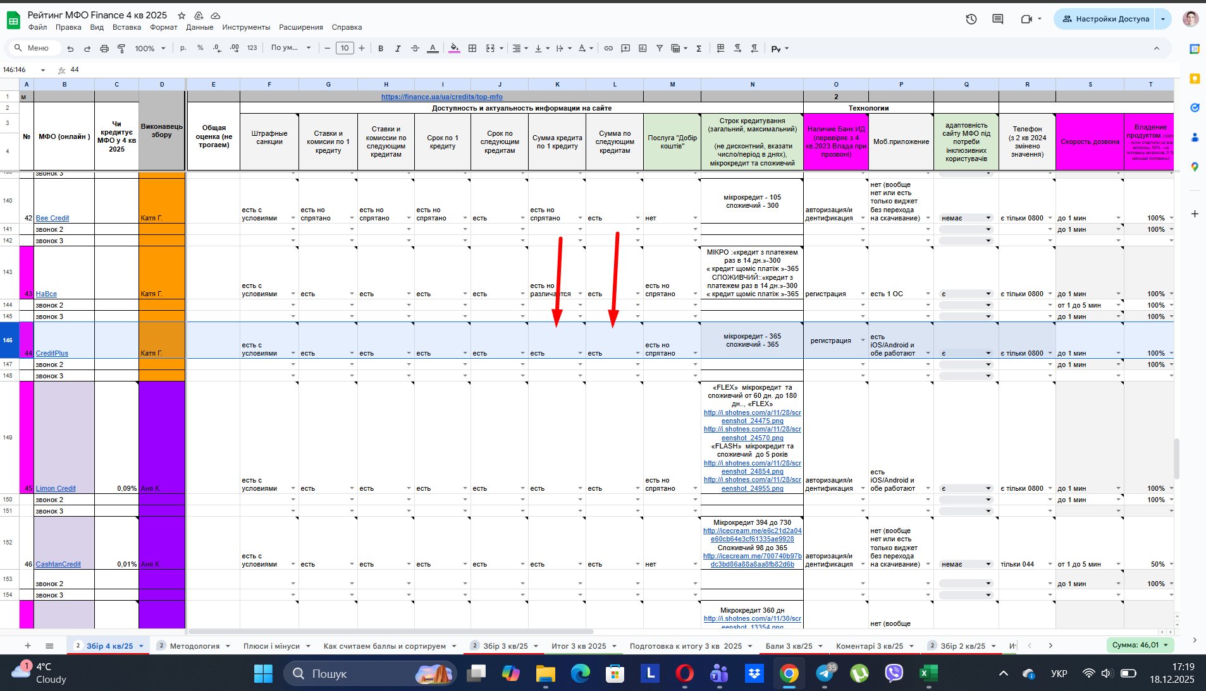Star the document title
Viewport: 1206px width, 691px height.
tap(182, 15)
